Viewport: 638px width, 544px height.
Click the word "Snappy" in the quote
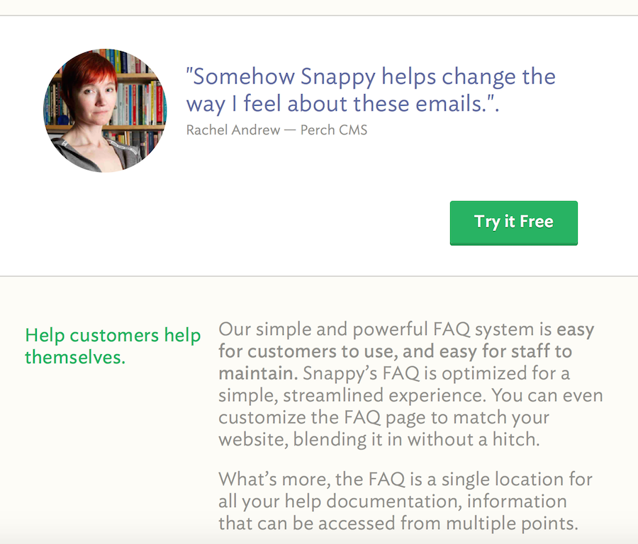point(337,77)
